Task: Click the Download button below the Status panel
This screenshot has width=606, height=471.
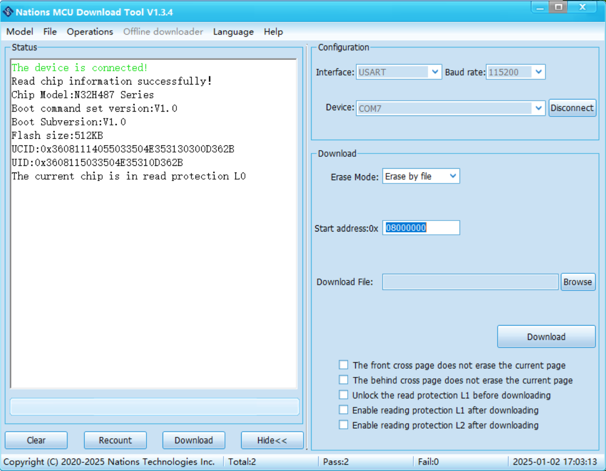Action: click(194, 440)
